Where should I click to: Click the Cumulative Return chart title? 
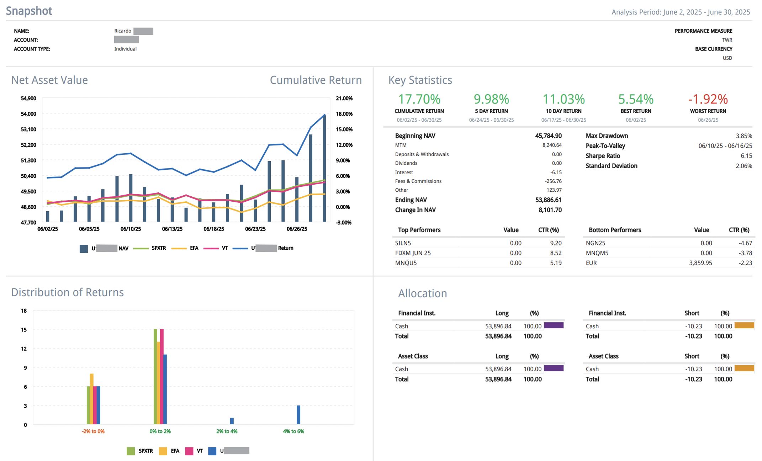[x=316, y=80]
